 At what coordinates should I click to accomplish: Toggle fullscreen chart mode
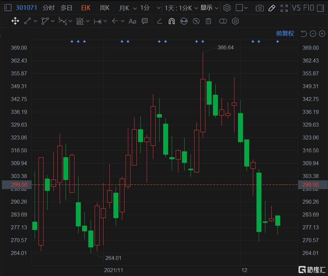click(284, 8)
